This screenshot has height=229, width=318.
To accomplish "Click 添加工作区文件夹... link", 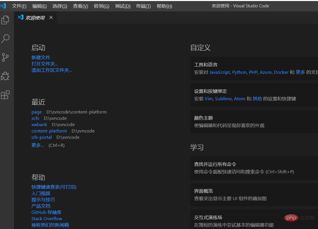I will 52,70.
